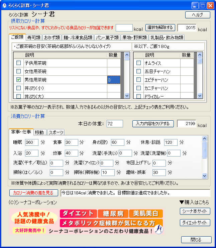Click the 趣味・娯楽 minutes field
Screen dimensions: 216x248
pyautogui.click(x=159, y=173)
